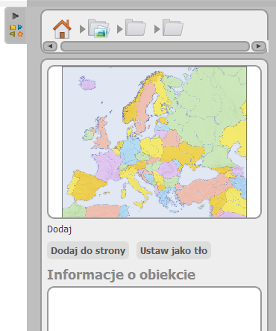Open the last folder in the breadcrumb
276x331 pixels.
click(173, 28)
